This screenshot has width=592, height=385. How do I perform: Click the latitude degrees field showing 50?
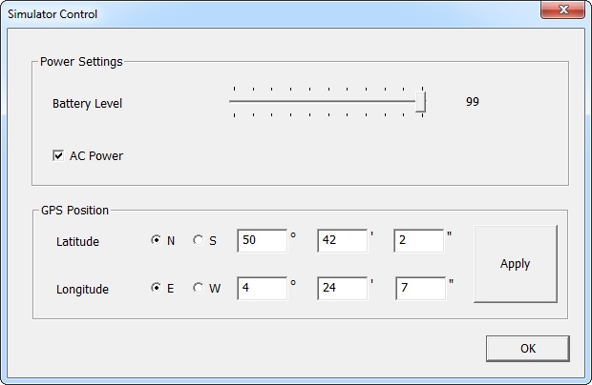tap(262, 241)
